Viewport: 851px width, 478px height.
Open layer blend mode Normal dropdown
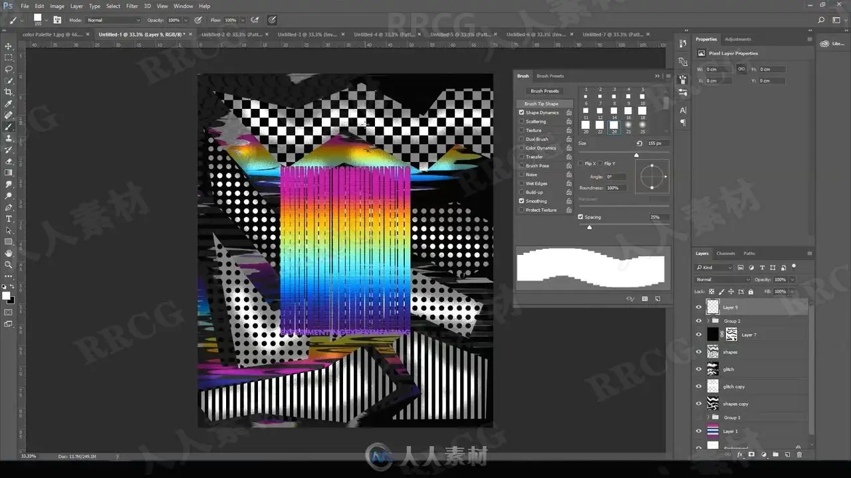click(723, 279)
